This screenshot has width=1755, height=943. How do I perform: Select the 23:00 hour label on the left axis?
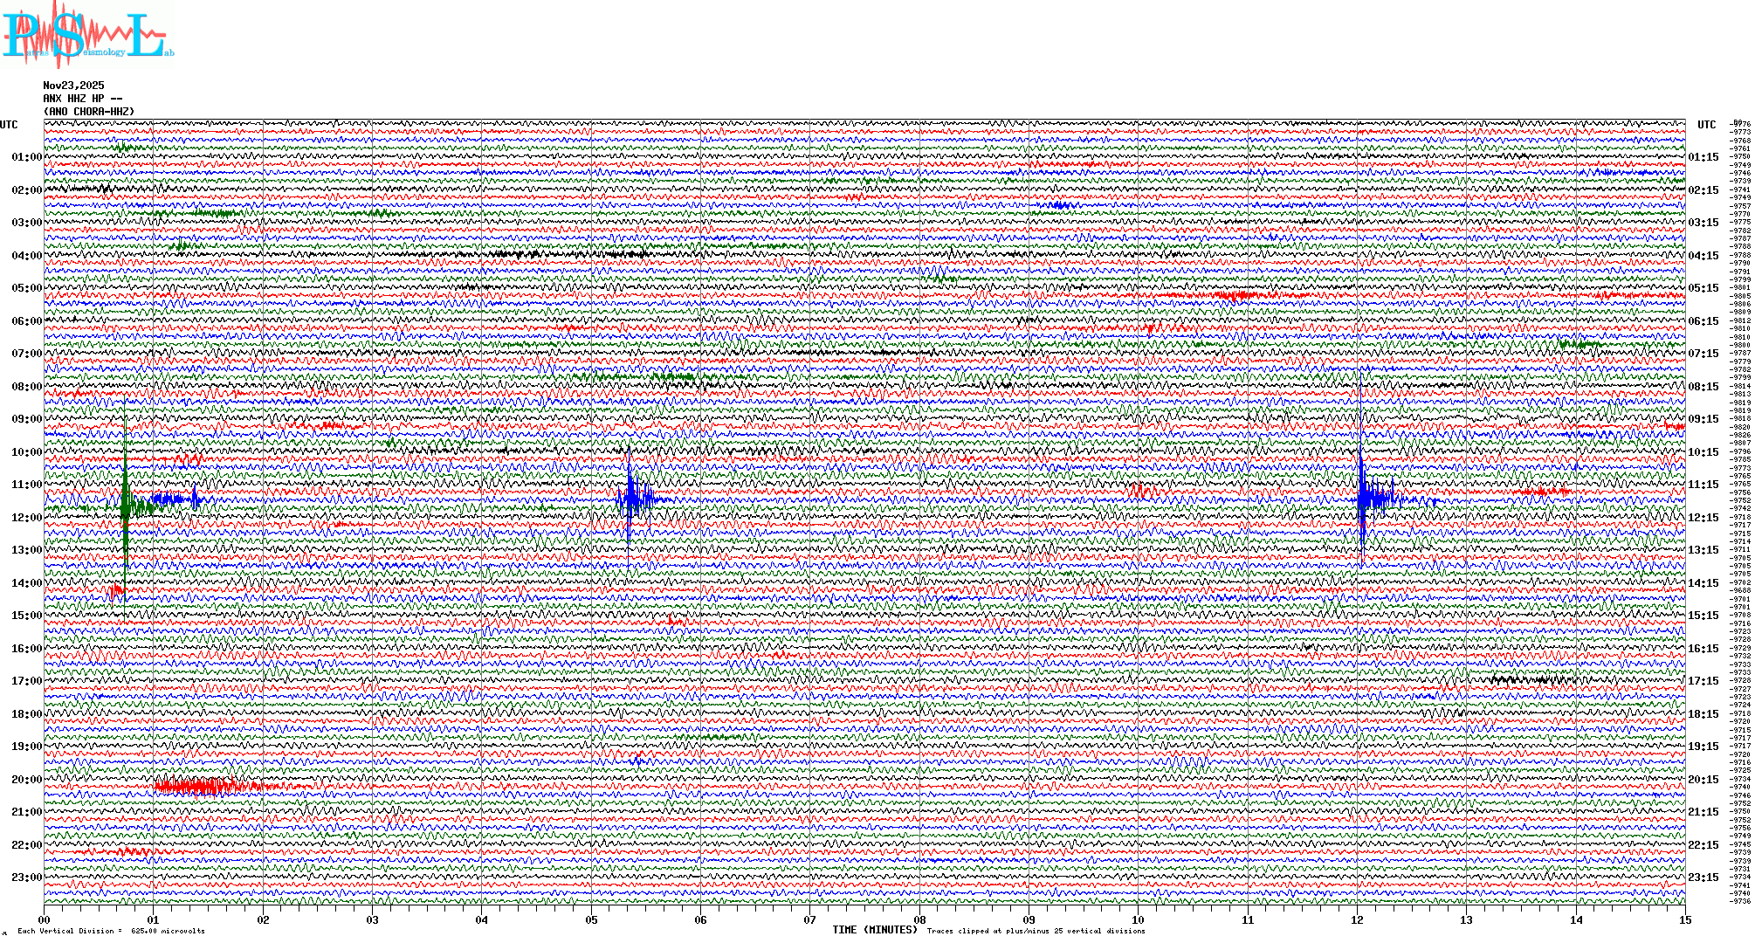point(26,878)
